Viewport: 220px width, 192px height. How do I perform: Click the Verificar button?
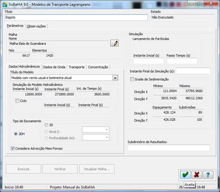(60, 169)
